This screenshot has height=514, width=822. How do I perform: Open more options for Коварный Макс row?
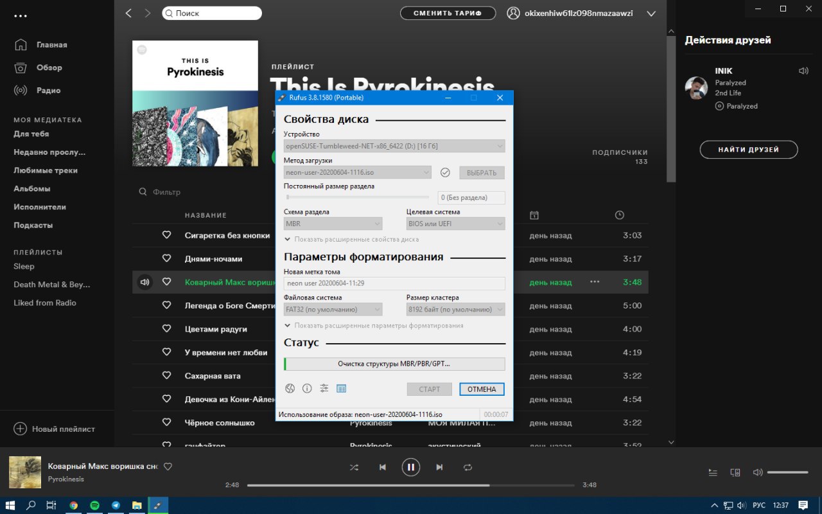coord(595,281)
